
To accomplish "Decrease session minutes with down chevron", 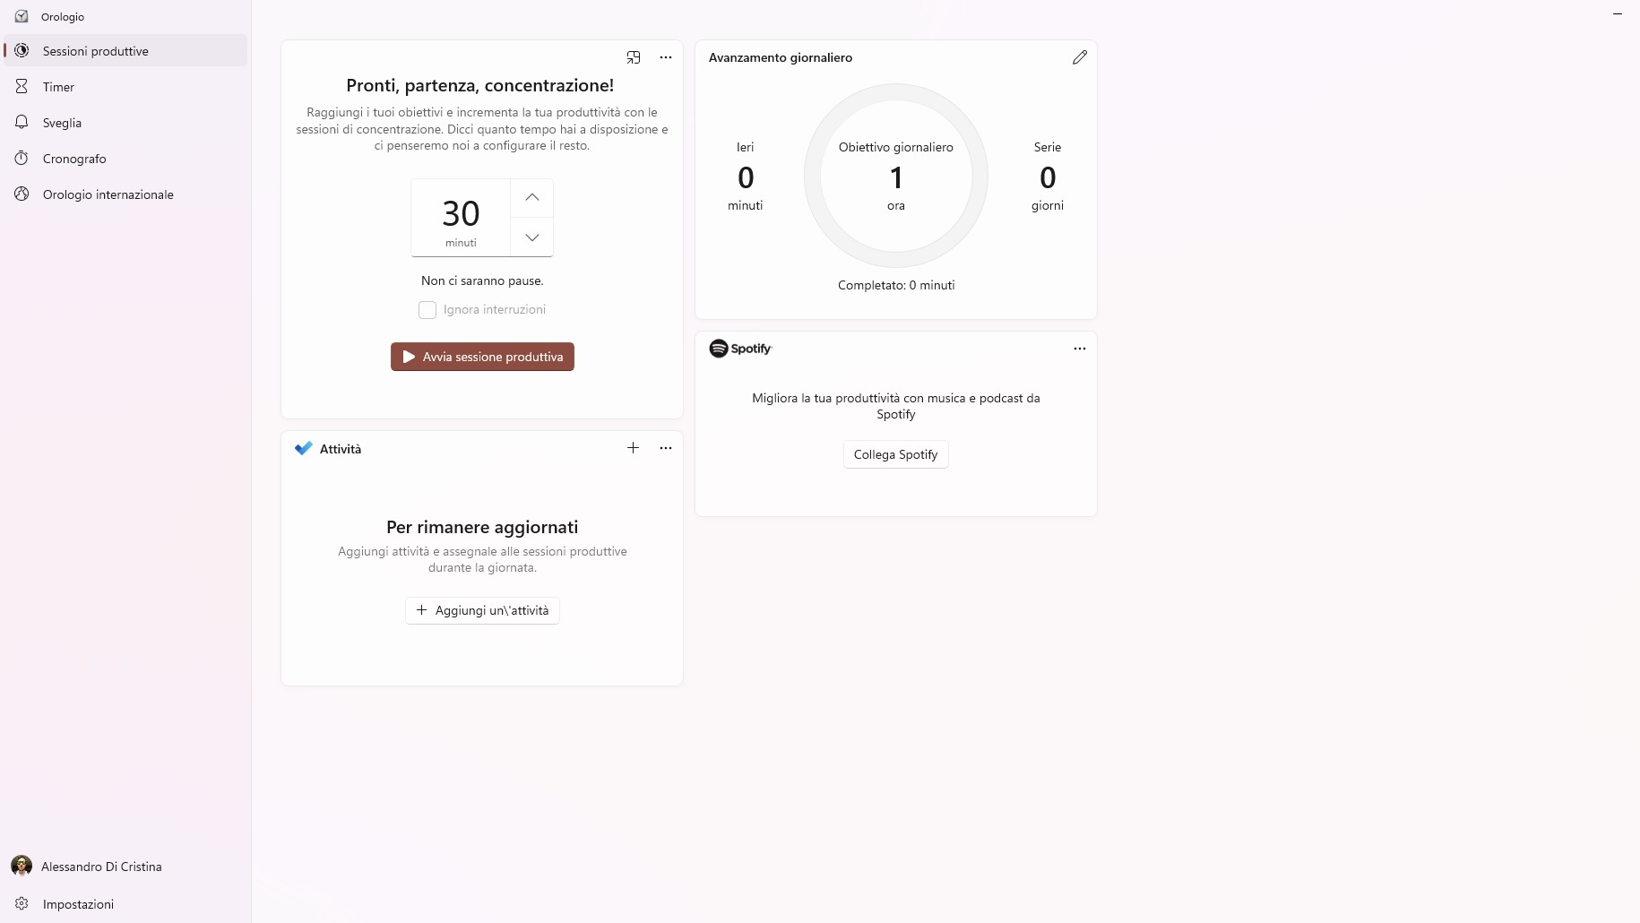I will point(532,237).
